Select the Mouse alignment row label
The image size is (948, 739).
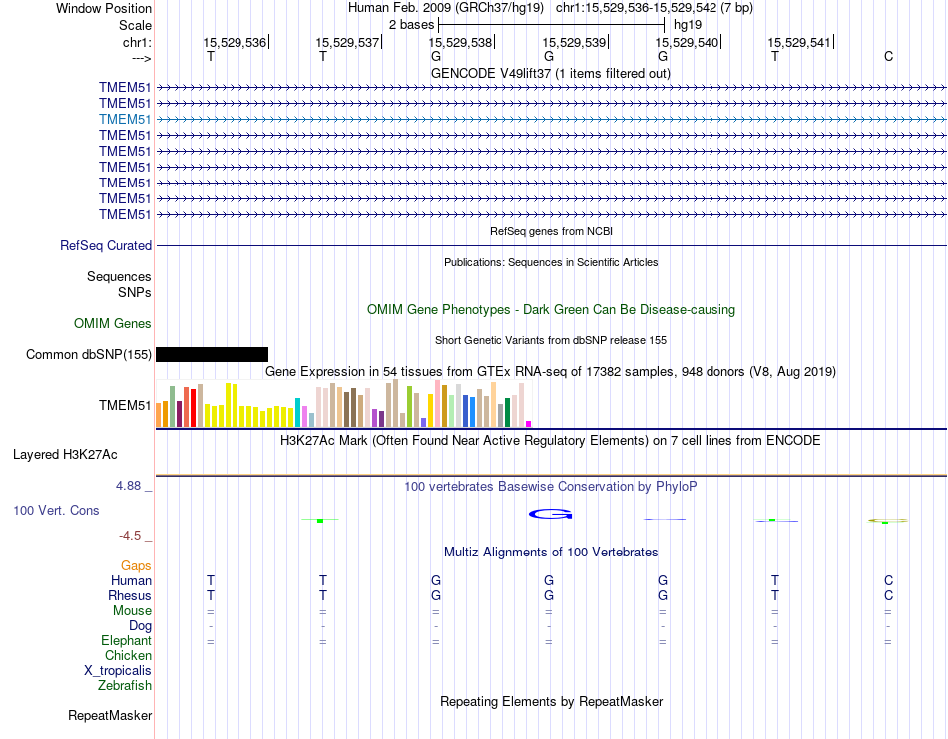click(x=132, y=611)
